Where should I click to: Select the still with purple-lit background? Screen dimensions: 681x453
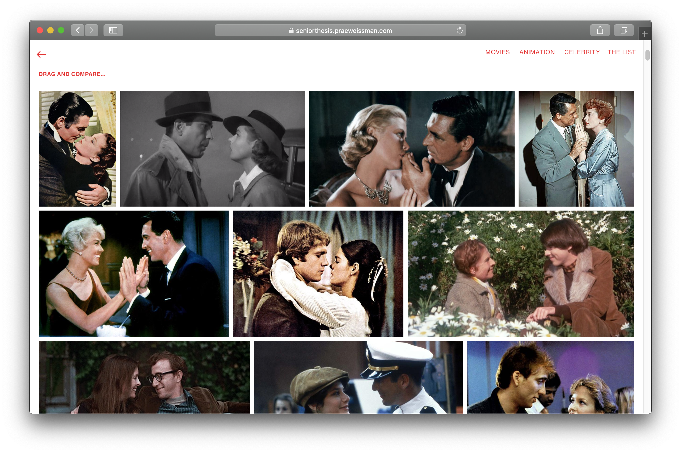pyautogui.click(x=550, y=377)
